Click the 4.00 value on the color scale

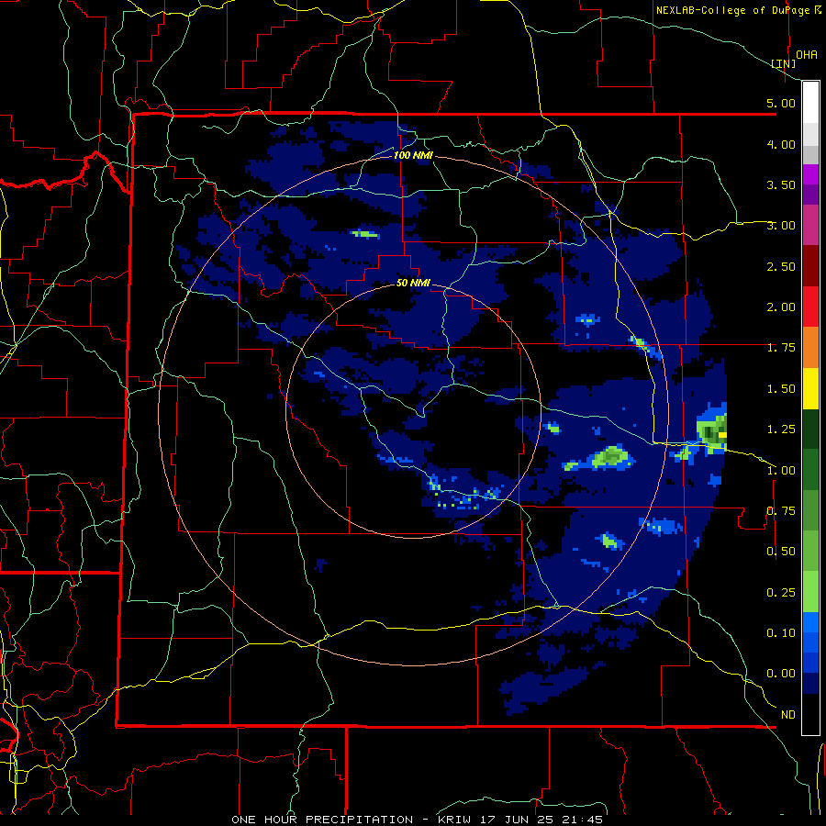[x=781, y=144]
